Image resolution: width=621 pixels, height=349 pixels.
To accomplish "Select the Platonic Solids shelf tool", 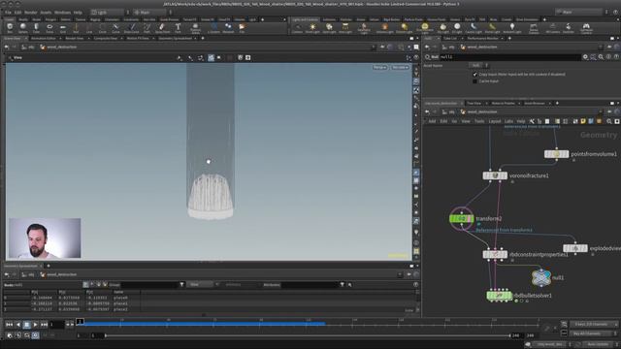I will (195, 28).
